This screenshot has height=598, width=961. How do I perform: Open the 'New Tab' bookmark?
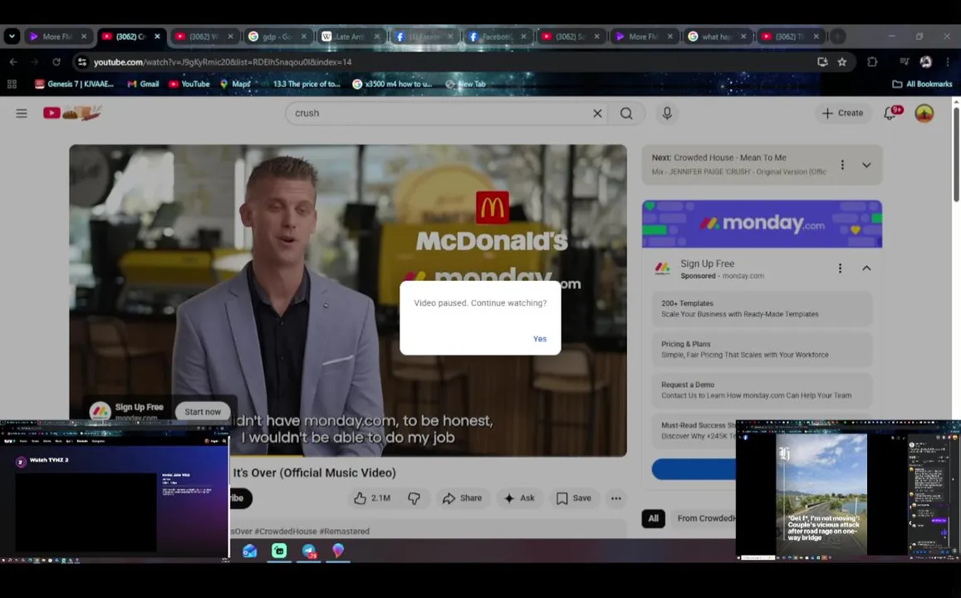[x=466, y=85]
